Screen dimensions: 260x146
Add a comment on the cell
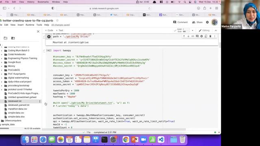pyautogui.click(x=197, y=36)
